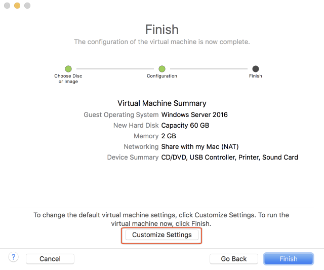Select the Configuration step label

point(162,76)
